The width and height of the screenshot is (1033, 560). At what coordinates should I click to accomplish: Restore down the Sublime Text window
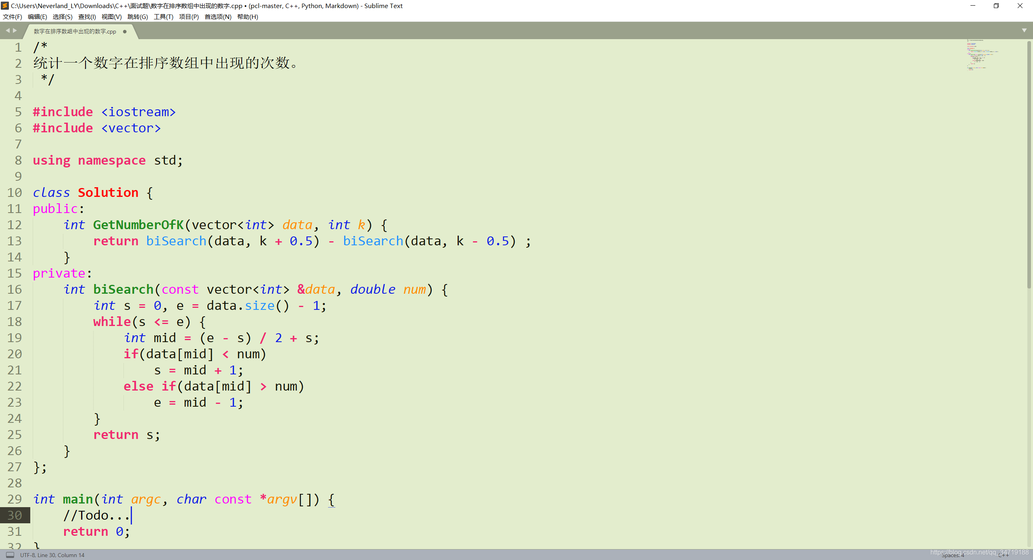pos(996,6)
